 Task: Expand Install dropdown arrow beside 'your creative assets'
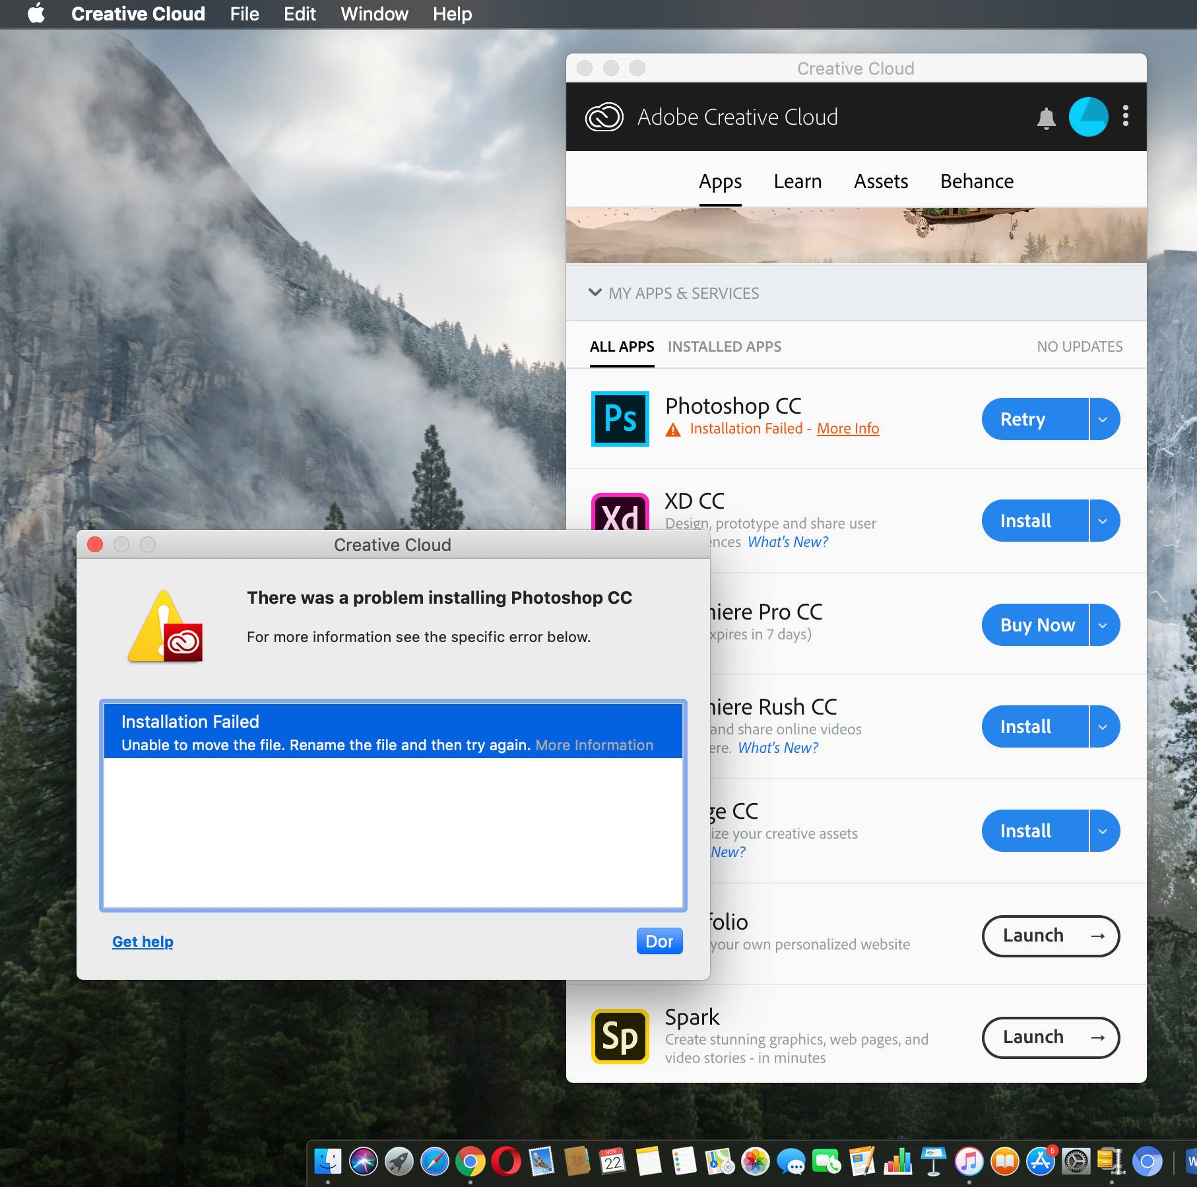pos(1105,831)
